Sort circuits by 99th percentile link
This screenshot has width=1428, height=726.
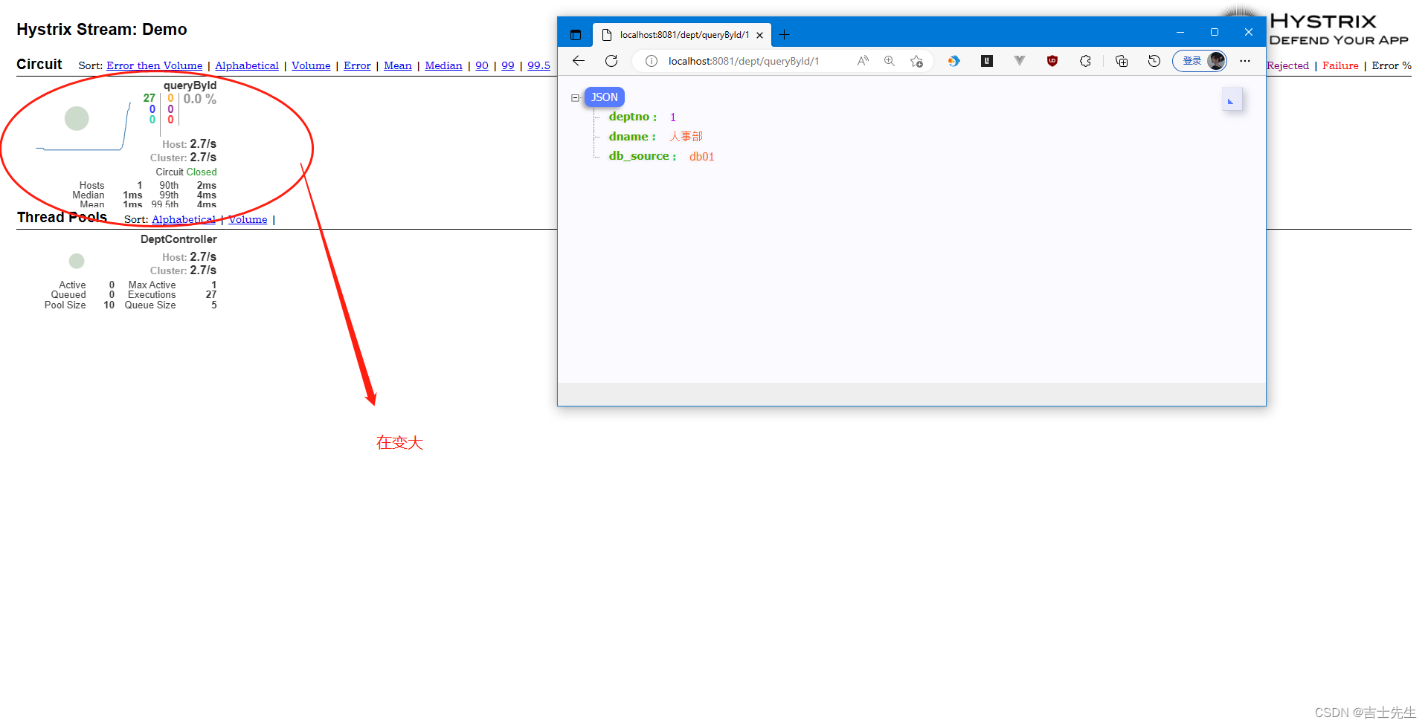[508, 65]
